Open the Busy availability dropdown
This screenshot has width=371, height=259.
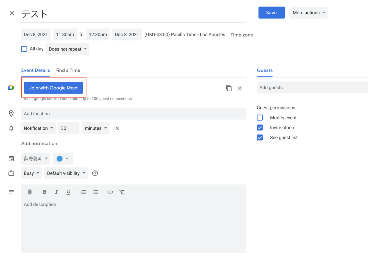pyautogui.click(x=32, y=173)
